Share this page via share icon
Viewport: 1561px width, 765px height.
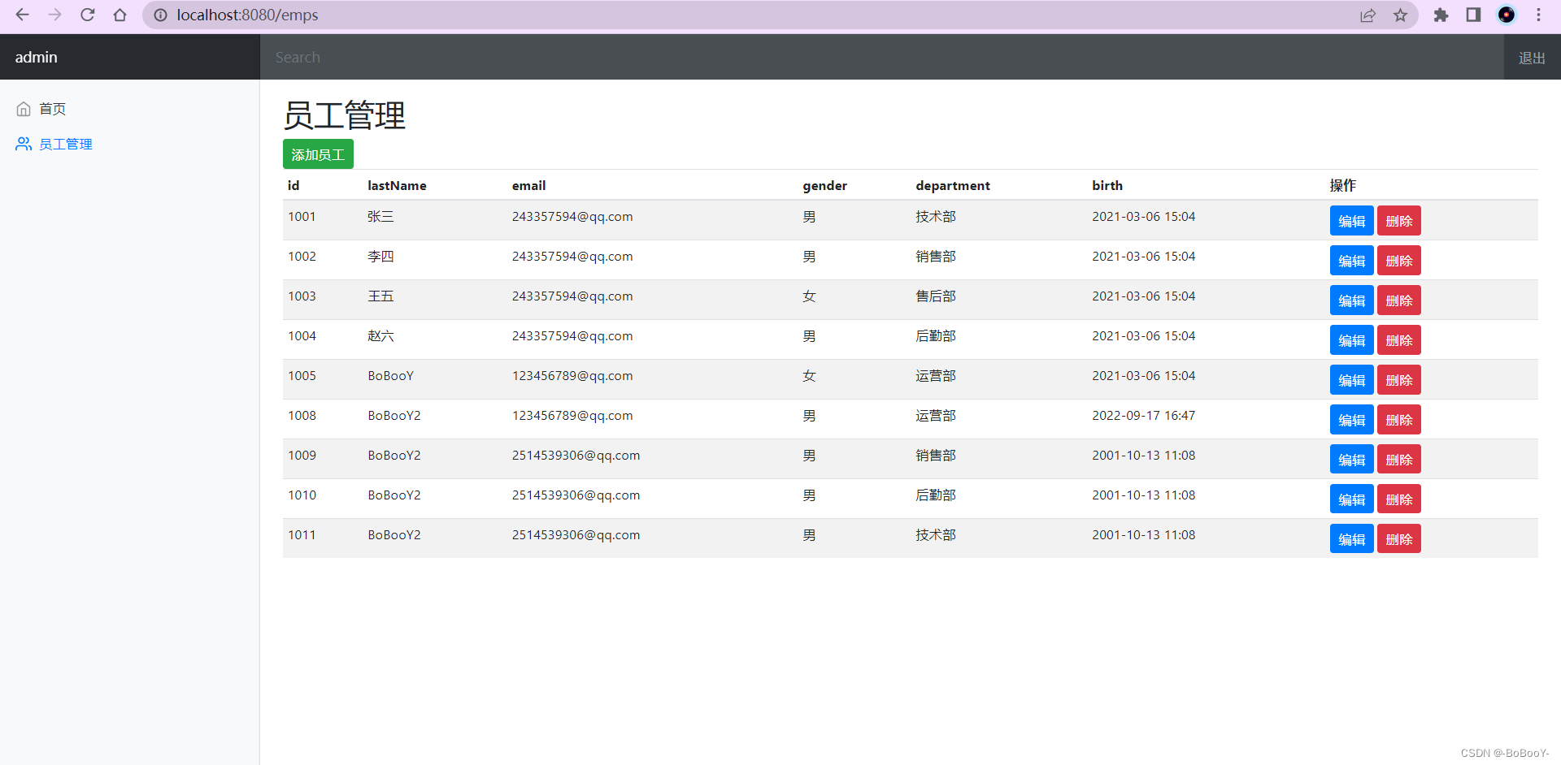pyautogui.click(x=1368, y=15)
